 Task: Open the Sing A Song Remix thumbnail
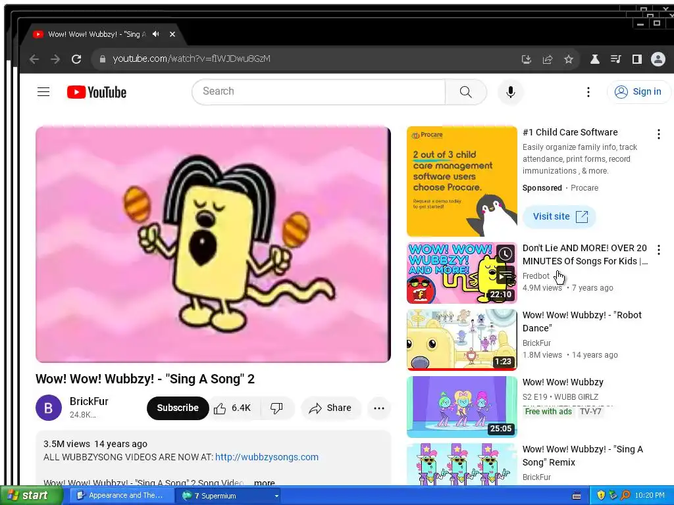click(461, 465)
